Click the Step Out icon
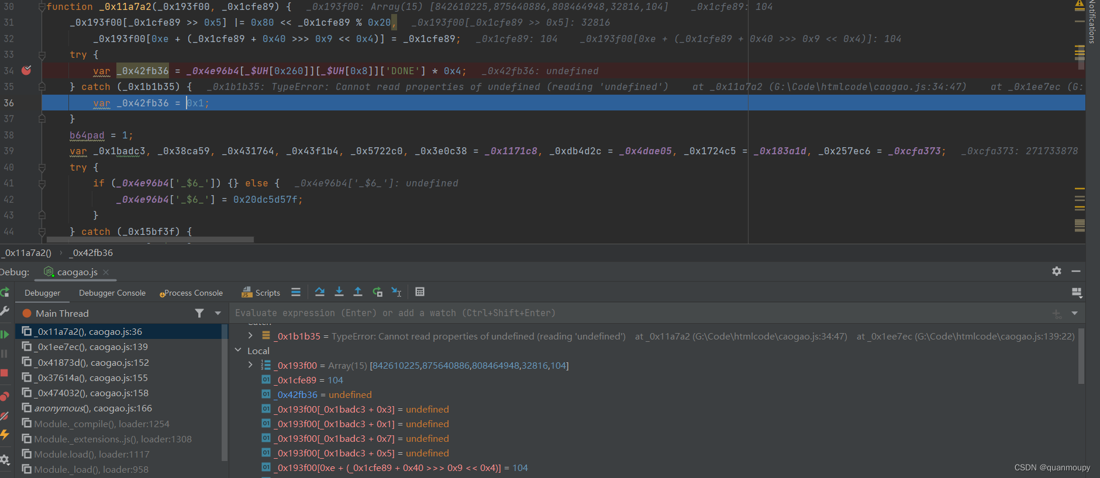Screen dimensions: 1100x478 click(x=358, y=292)
